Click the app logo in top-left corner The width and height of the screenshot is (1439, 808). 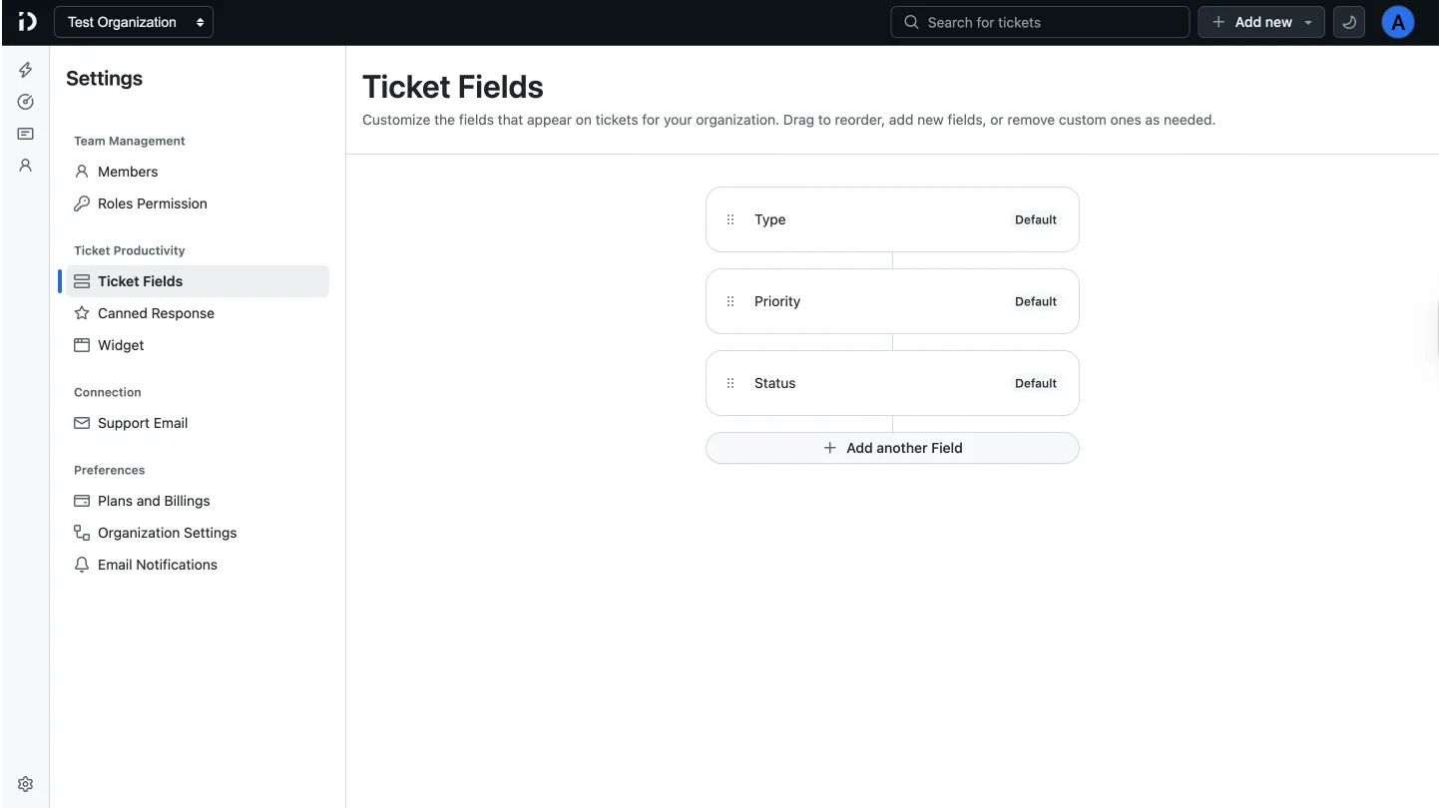[x=26, y=21]
